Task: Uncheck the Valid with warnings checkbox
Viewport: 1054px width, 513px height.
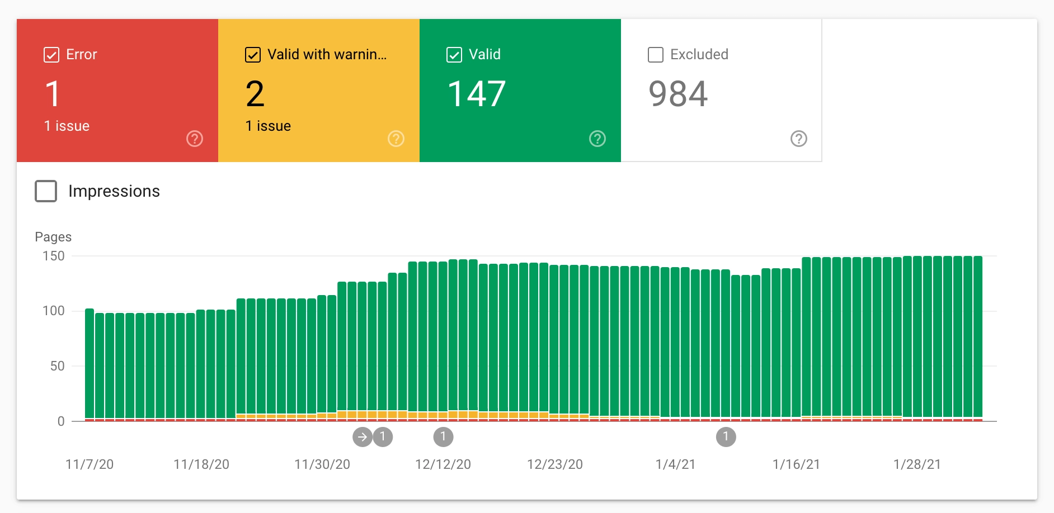Action: tap(252, 54)
